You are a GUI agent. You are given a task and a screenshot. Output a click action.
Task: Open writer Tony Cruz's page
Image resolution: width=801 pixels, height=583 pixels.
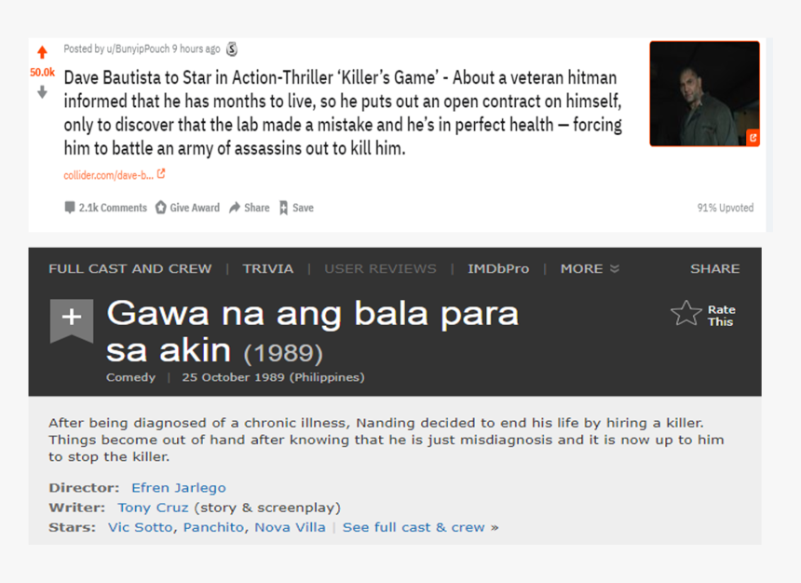[x=153, y=508]
